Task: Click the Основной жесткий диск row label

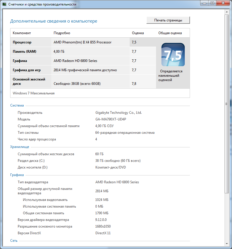Action: 29,81
